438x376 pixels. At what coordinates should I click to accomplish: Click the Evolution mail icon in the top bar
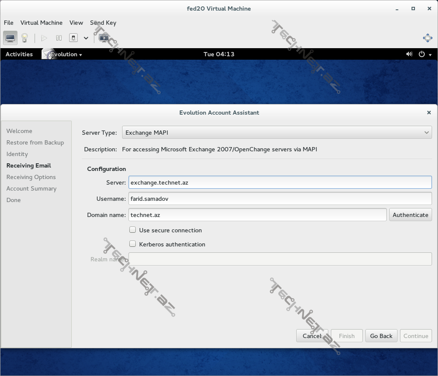pyautogui.click(x=46, y=54)
